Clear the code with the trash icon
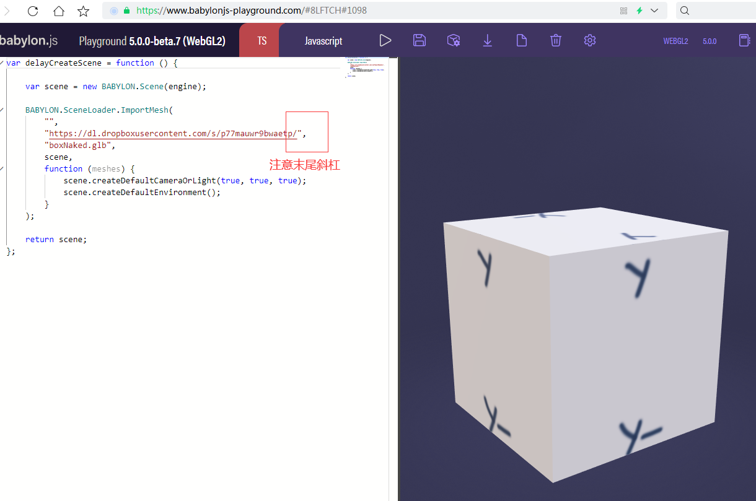This screenshot has height=501, width=756. click(x=555, y=40)
